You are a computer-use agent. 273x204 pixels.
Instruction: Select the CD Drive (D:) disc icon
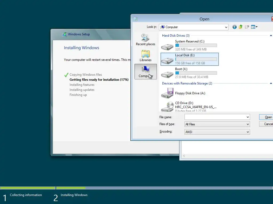click(x=167, y=106)
